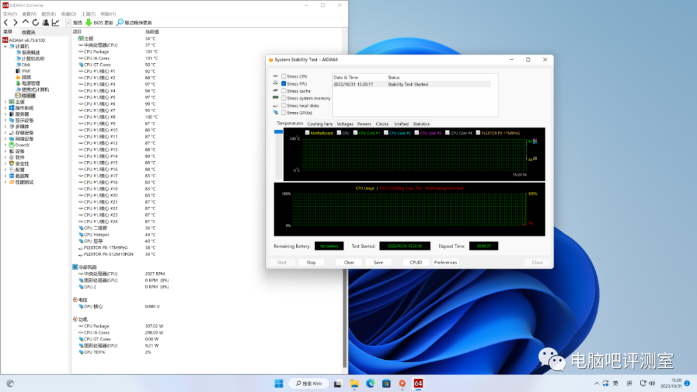Click the 报告 report toolbar icon
Viewport: 697px width, 392px height.
[x=68, y=23]
